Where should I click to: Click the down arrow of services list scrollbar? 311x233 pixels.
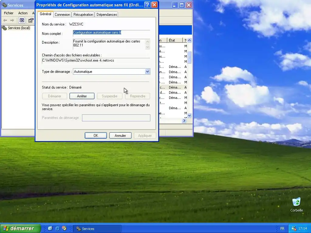190,115
